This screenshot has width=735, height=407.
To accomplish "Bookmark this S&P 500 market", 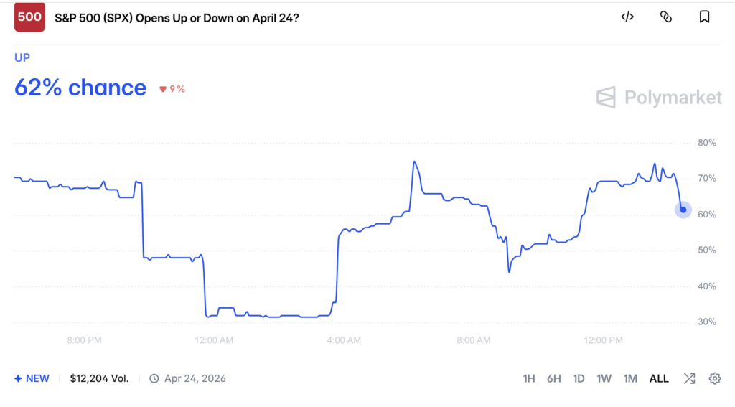I will tap(704, 17).
